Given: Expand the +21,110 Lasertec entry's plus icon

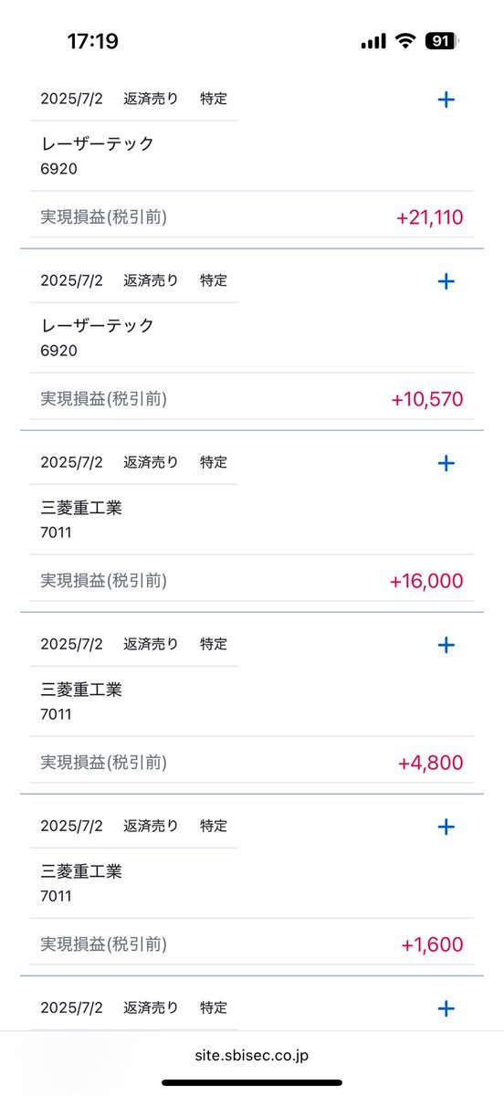Looking at the screenshot, I should [446, 100].
